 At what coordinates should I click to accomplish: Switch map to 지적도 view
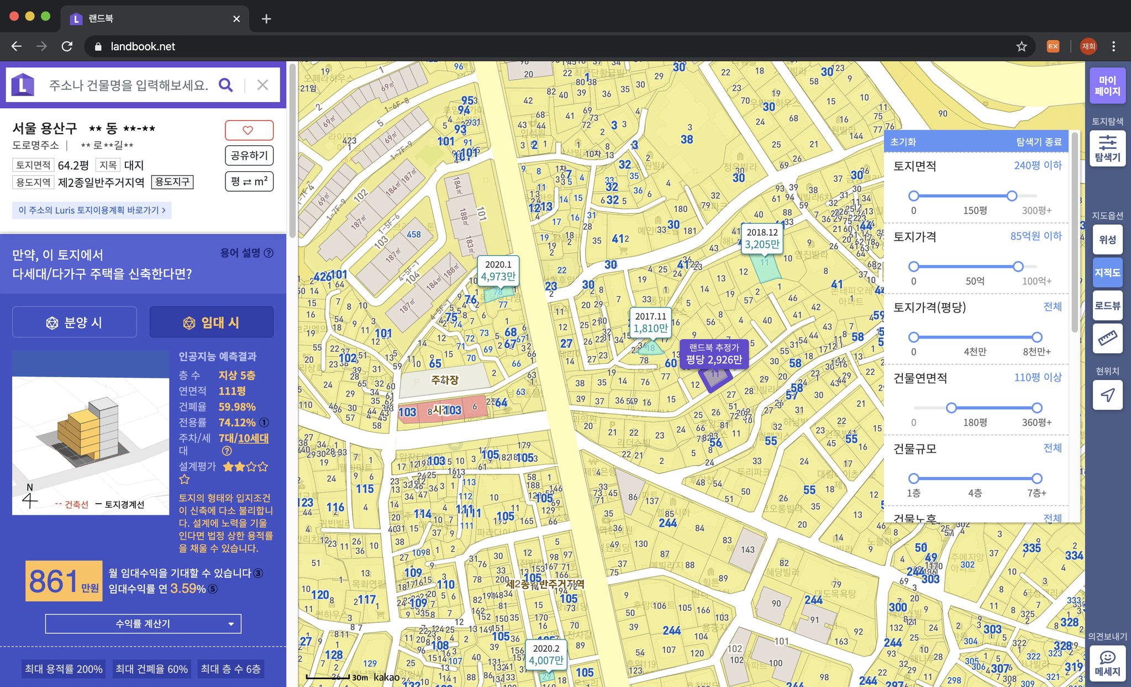click(1107, 272)
